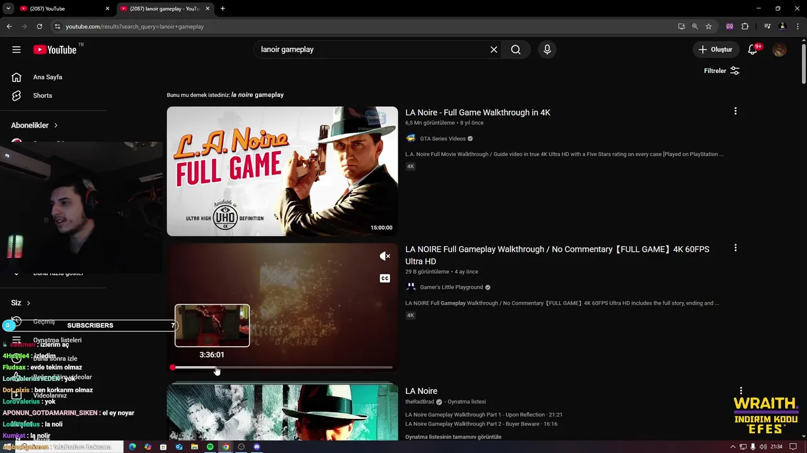807x453 pixels.
Task: Click the URL address bar
Action: [x=366, y=26]
